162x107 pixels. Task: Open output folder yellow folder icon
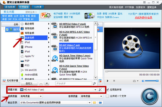pos(94,103)
